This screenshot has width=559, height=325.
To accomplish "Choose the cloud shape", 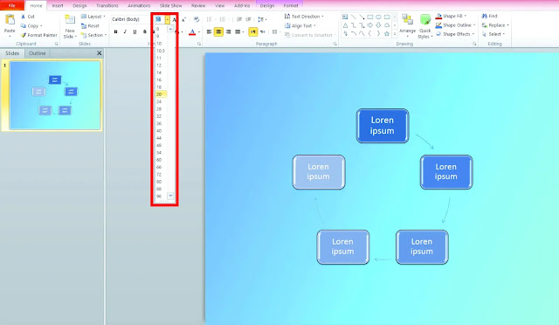I will (387, 25).
